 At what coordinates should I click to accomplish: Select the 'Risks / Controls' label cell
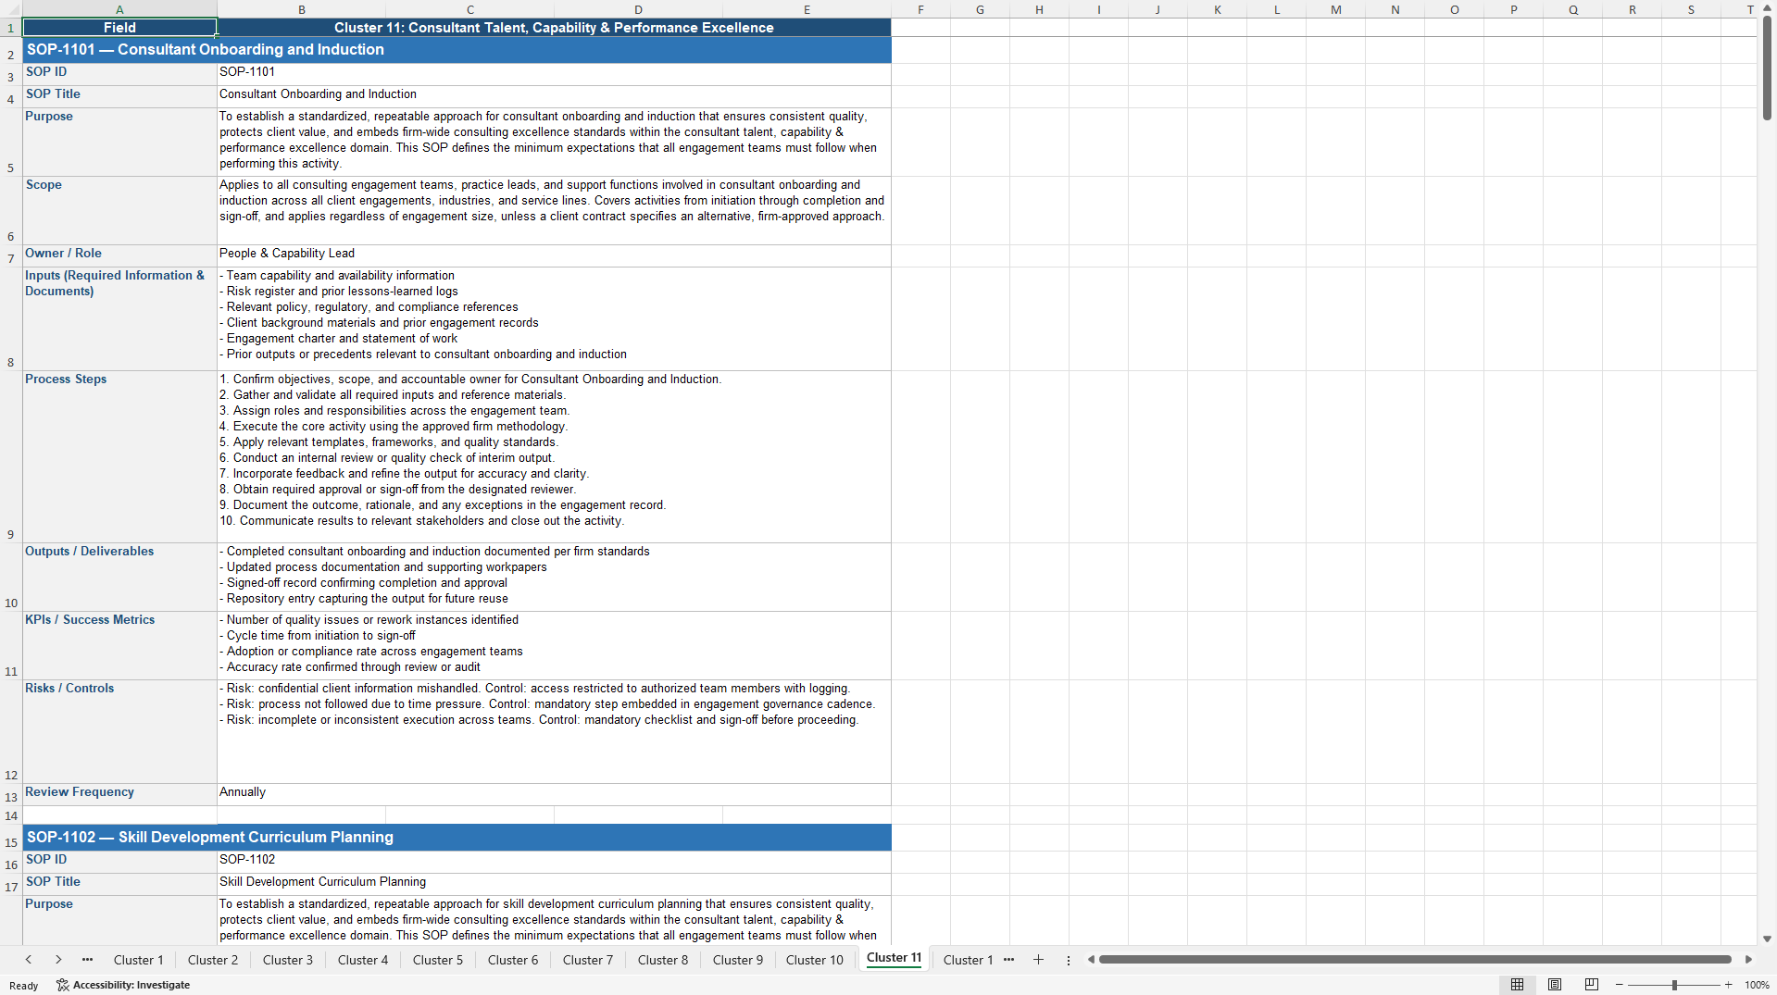[119, 731]
